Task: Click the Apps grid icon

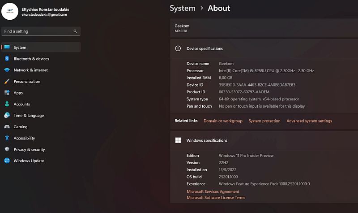Action: click(x=7, y=93)
